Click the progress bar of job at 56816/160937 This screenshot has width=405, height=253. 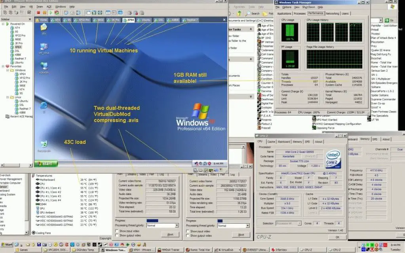tap(162, 221)
